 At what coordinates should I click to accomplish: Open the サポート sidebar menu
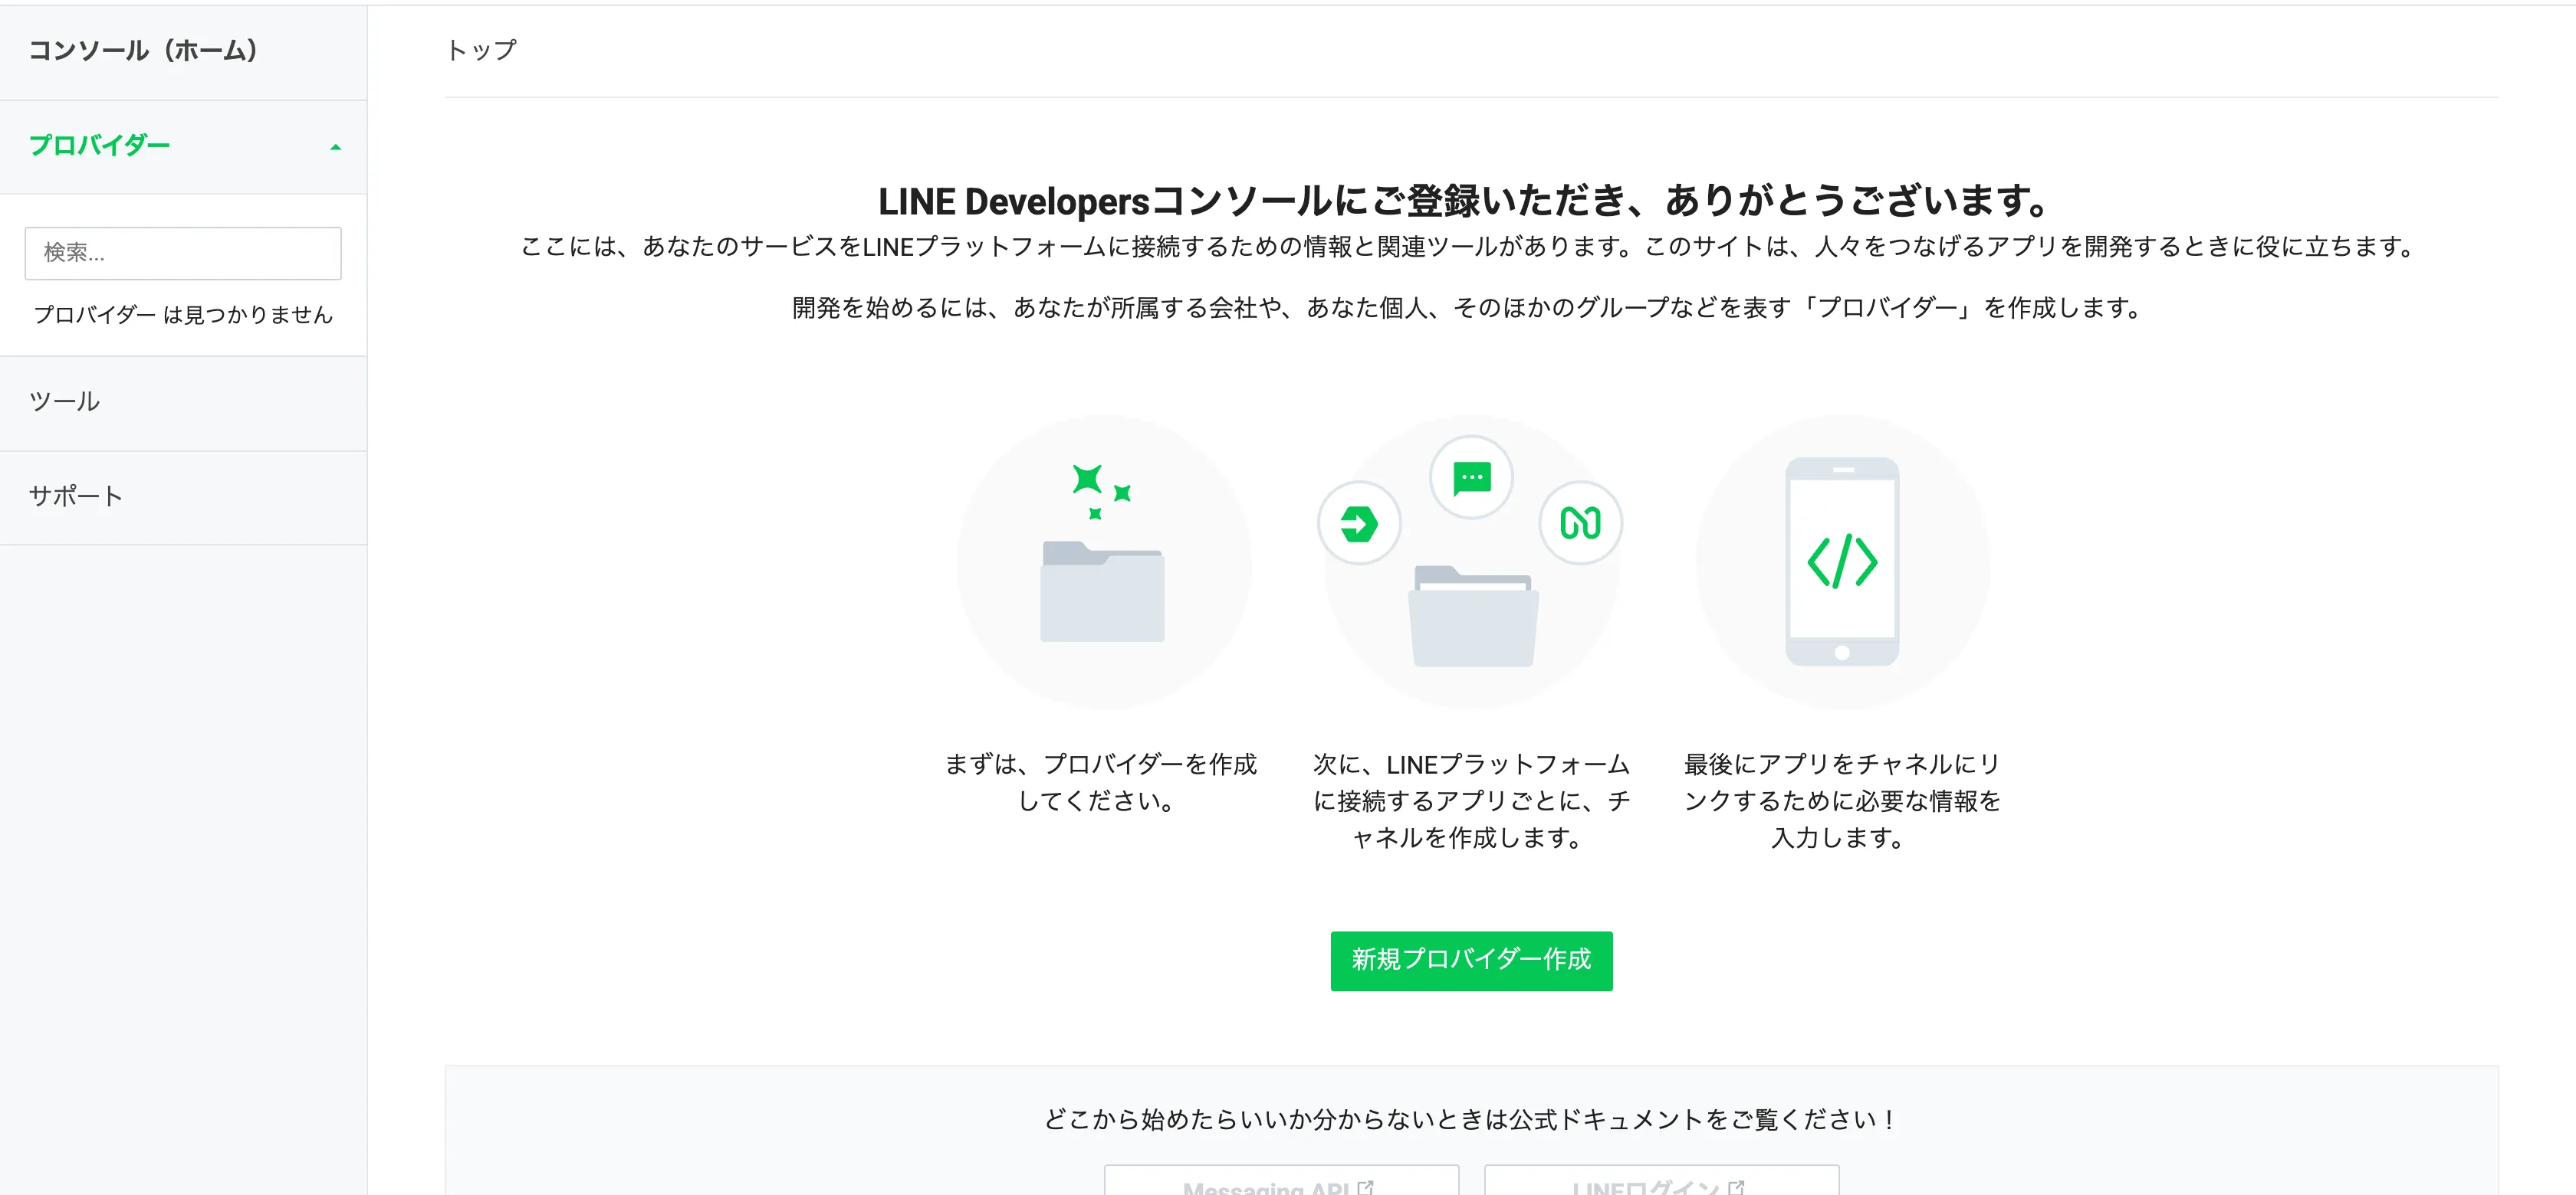(x=76, y=496)
